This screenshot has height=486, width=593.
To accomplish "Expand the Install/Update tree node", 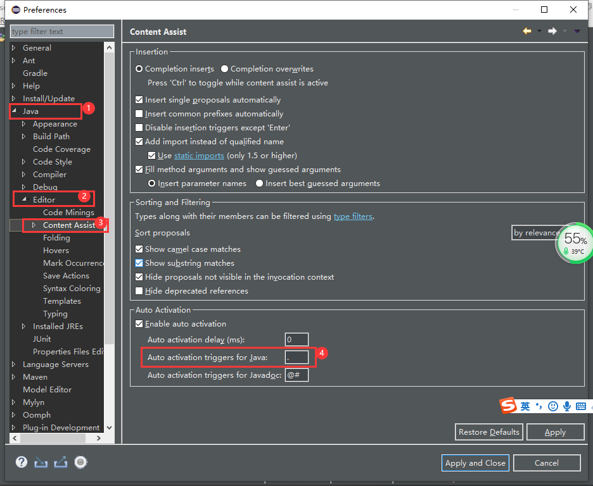I will click(x=14, y=98).
